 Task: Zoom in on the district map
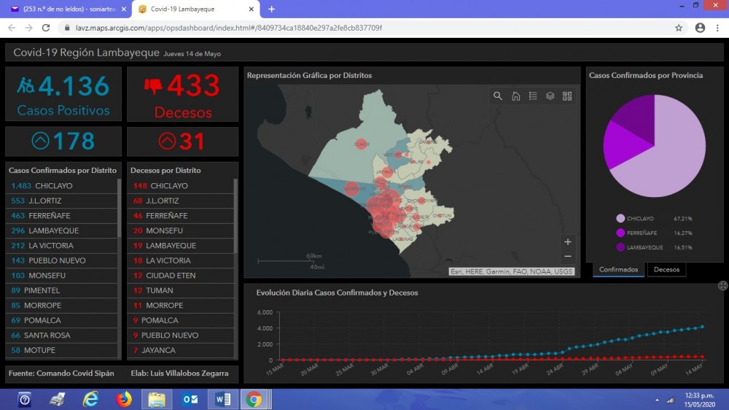point(568,241)
